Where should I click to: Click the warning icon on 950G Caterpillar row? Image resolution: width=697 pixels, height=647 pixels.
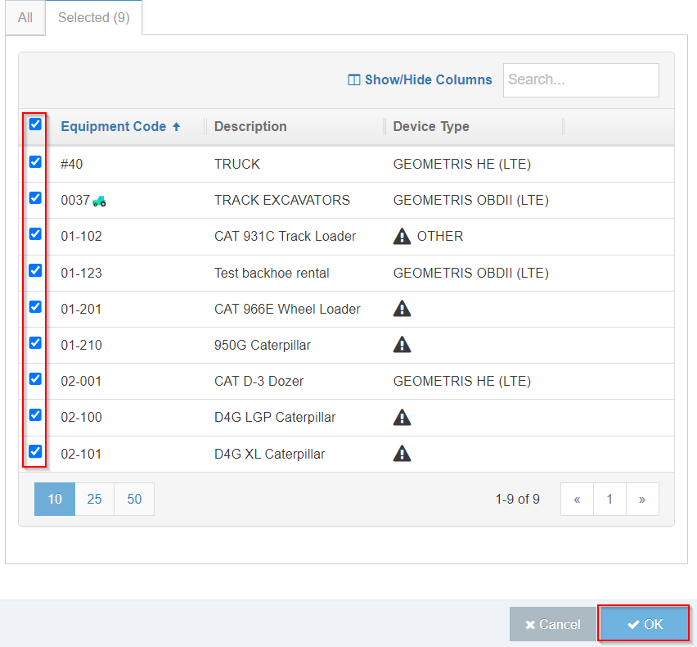point(402,344)
